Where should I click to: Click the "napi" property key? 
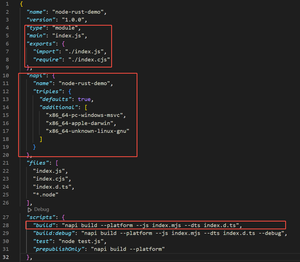[x=36, y=76]
